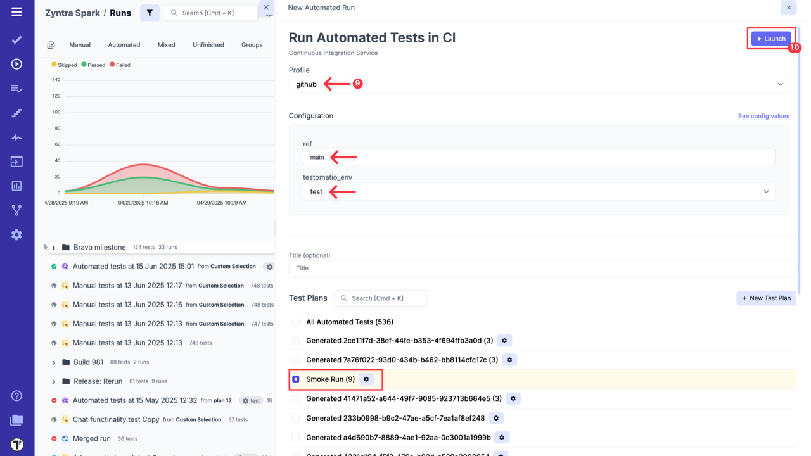Click the filter funnel icon next to Runs
Image resolution: width=811 pixels, height=456 pixels.
[150, 13]
